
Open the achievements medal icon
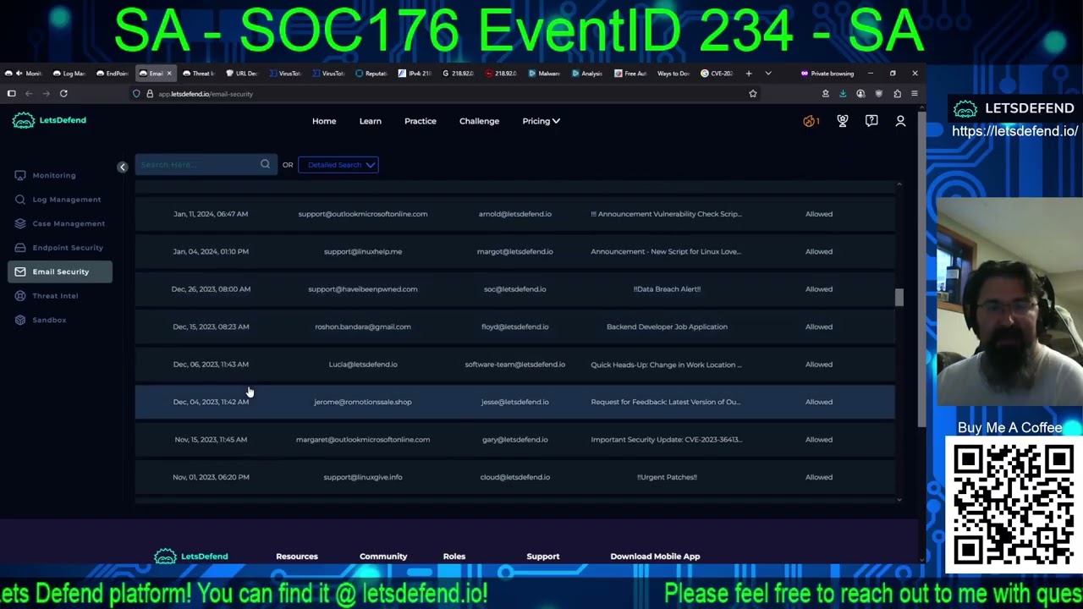[x=843, y=121]
